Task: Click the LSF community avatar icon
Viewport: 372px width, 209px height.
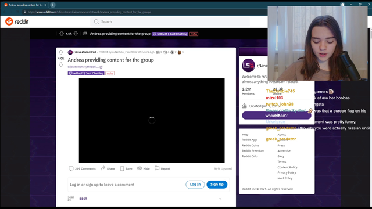Action: pos(248,65)
